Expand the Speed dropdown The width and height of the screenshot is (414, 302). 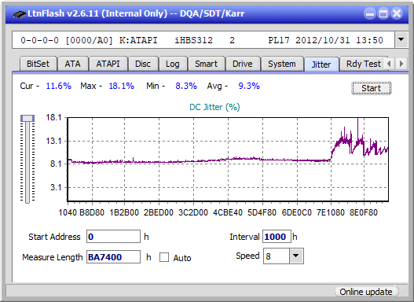tap(296, 256)
